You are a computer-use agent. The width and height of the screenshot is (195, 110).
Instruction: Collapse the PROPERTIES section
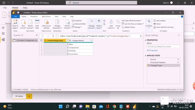[x=145, y=40]
